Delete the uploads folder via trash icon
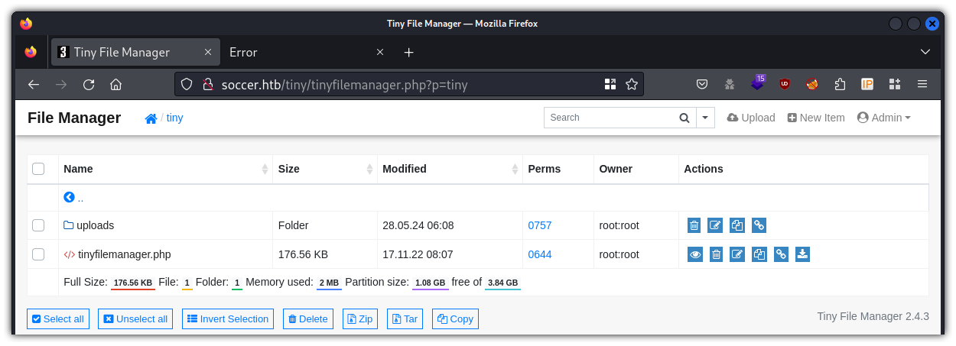 tap(694, 225)
